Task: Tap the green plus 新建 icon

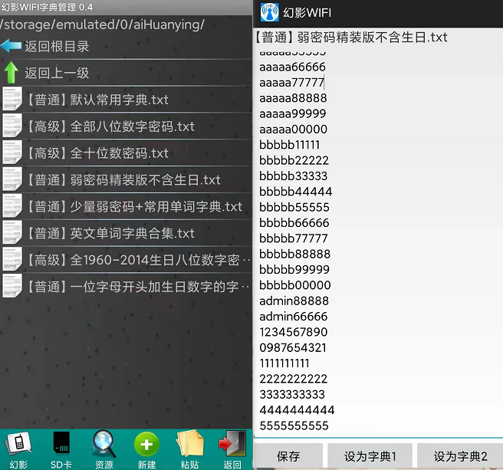Action: click(146, 445)
